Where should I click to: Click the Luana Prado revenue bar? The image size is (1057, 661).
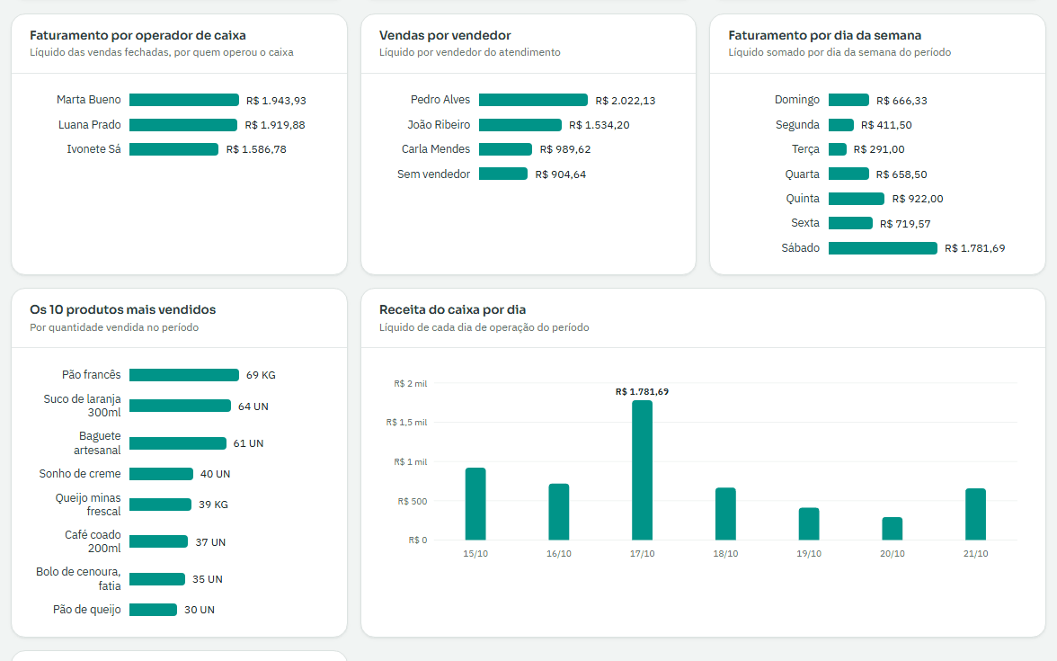pyautogui.click(x=183, y=125)
